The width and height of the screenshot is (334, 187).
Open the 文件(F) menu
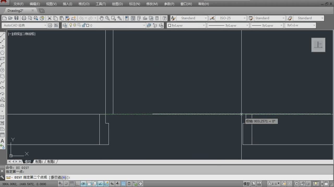pyautogui.click(x=18, y=4)
